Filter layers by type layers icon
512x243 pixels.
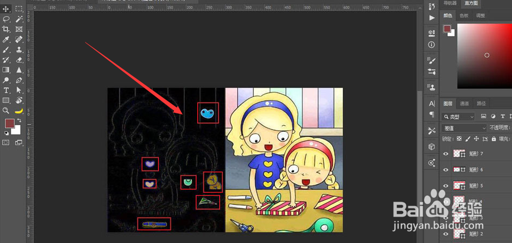pyautogui.click(x=502, y=116)
